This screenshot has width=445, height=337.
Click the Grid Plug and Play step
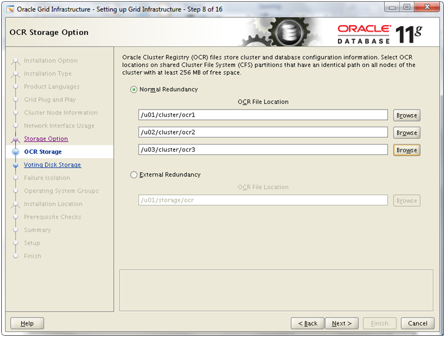coord(50,100)
